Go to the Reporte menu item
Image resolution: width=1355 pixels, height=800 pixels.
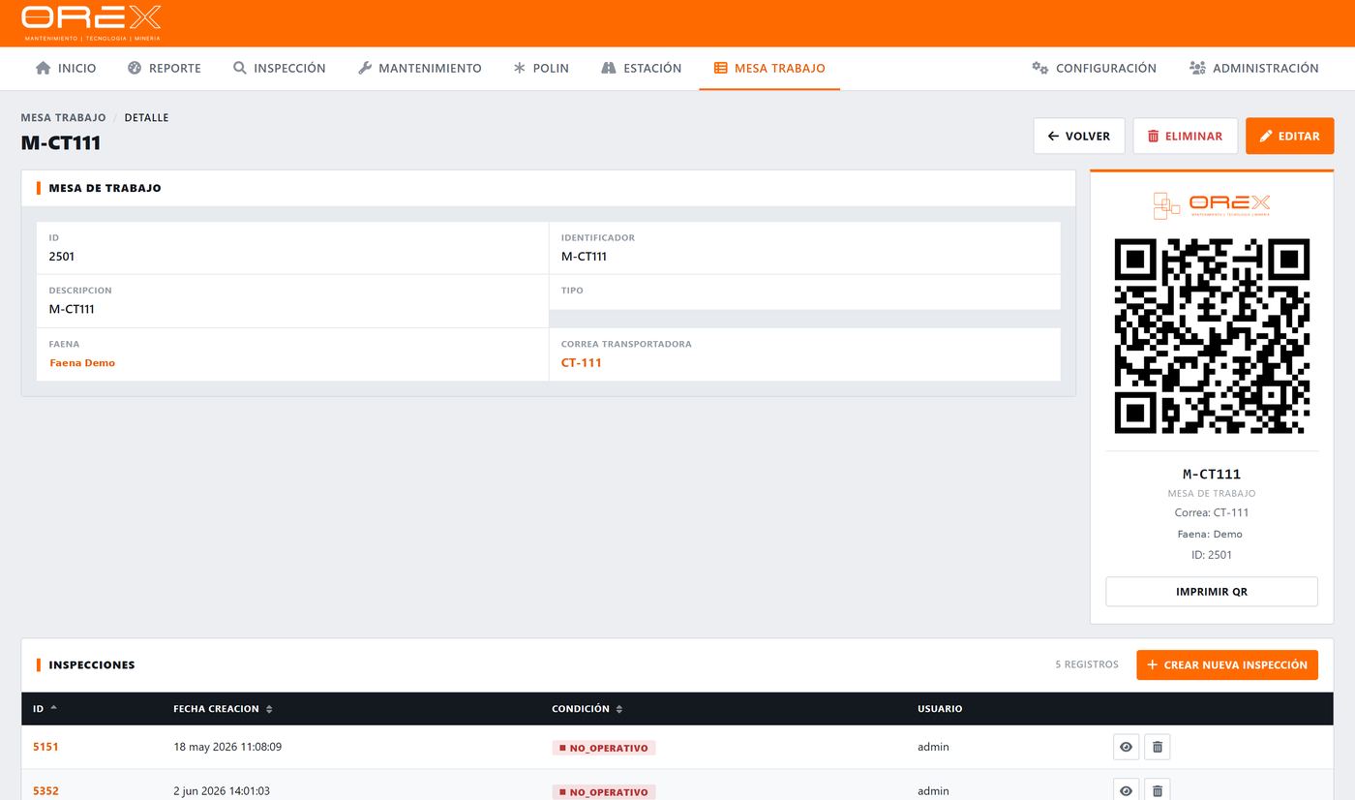click(165, 68)
